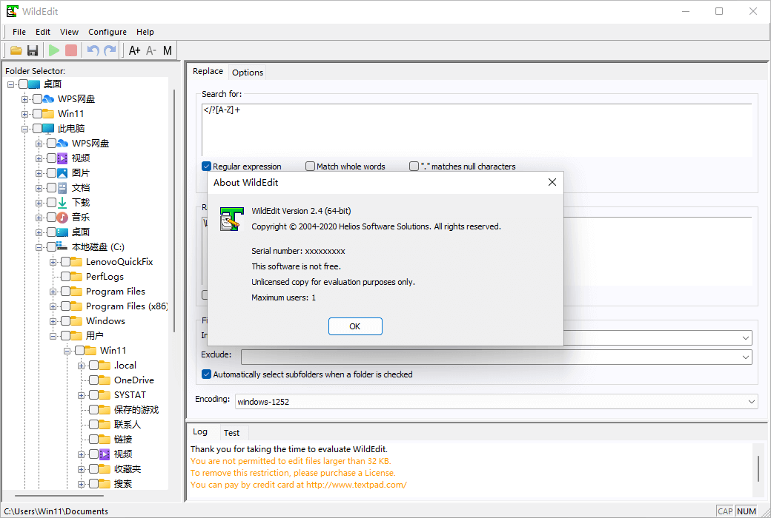Click the C:\Users\Win11\Documents status path
The height and width of the screenshot is (518, 771).
point(56,511)
